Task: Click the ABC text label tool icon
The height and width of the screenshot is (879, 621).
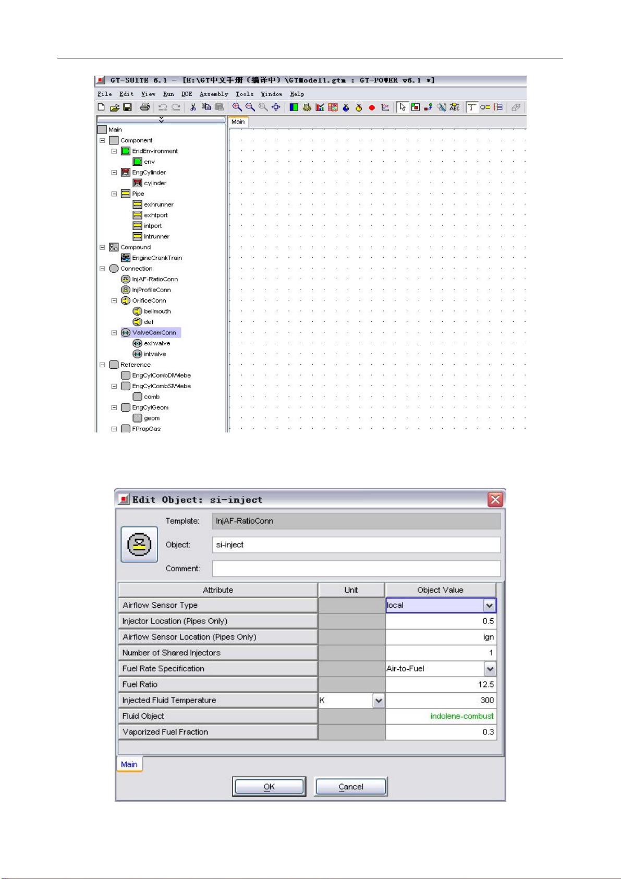Action: coord(455,107)
